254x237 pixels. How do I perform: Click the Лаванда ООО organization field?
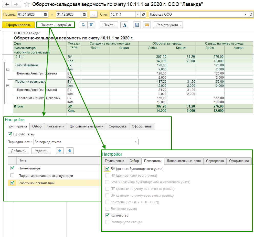point(196,14)
